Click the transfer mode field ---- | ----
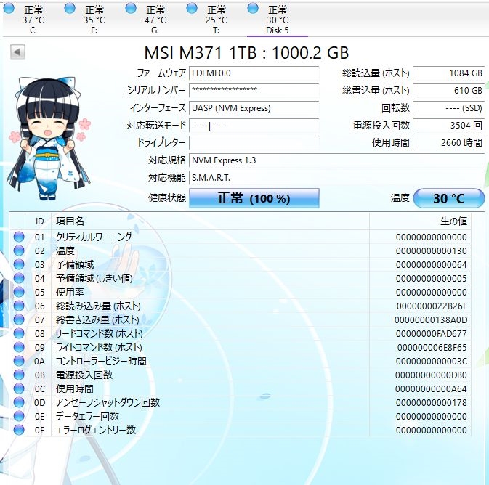This screenshot has width=489, height=485. tap(254, 126)
